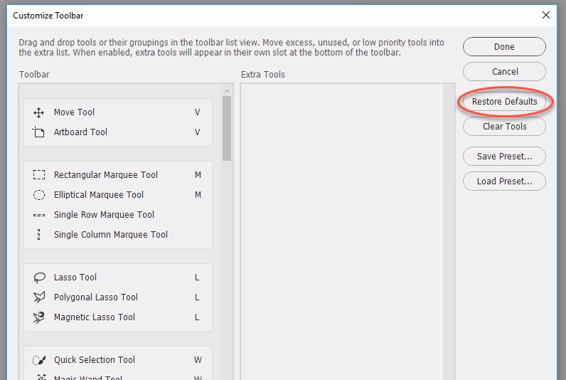The height and width of the screenshot is (380, 566).
Task: Click inside the empty Extra Tools list
Action: [341, 228]
